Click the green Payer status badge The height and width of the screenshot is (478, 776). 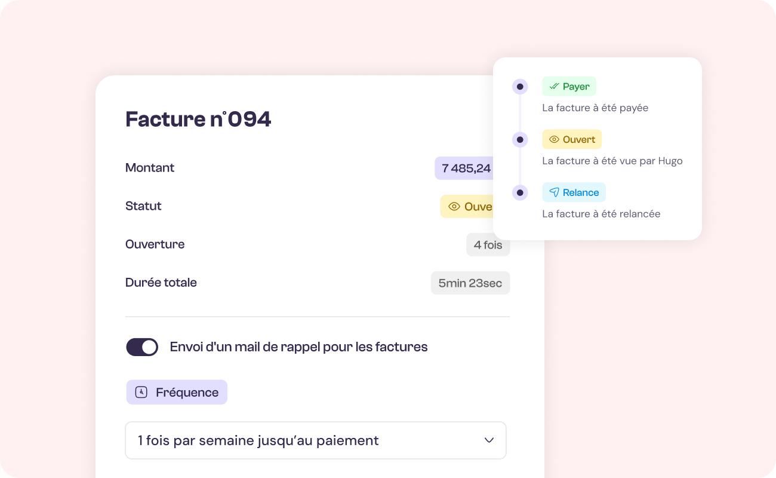tap(569, 86)
